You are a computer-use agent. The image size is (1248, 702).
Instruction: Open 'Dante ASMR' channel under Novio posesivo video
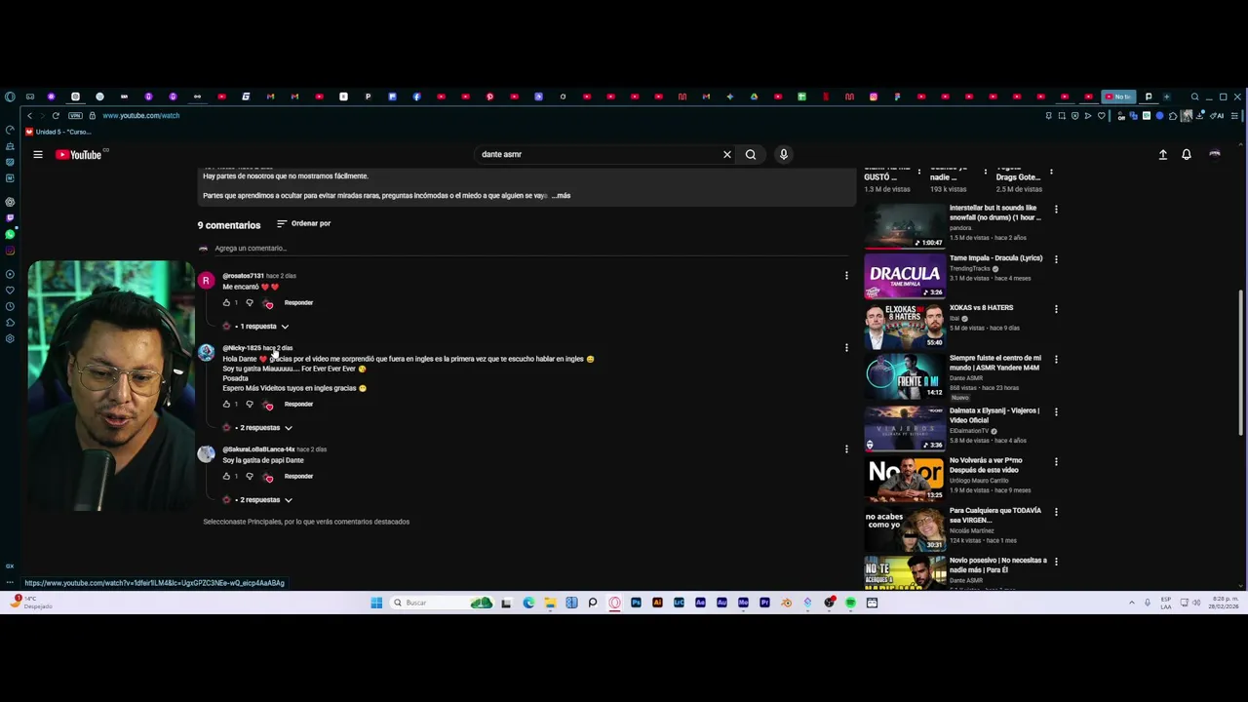966,581
